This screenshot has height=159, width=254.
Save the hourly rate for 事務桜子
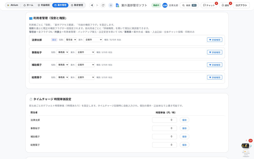pos(184,128)
